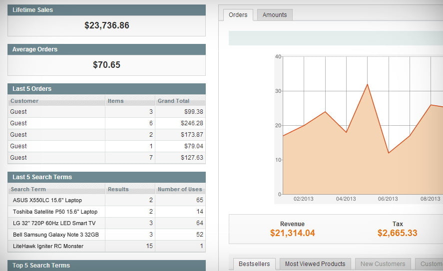Select the Toshiba Satellite P50 search term
443x271 pixels.
coord(55,212)
